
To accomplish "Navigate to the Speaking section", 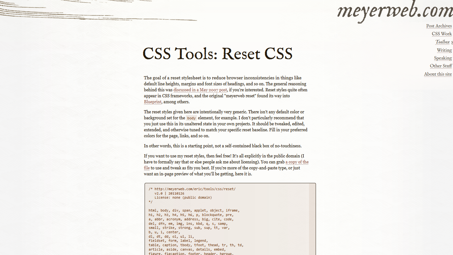I will (x=443, y=58).
